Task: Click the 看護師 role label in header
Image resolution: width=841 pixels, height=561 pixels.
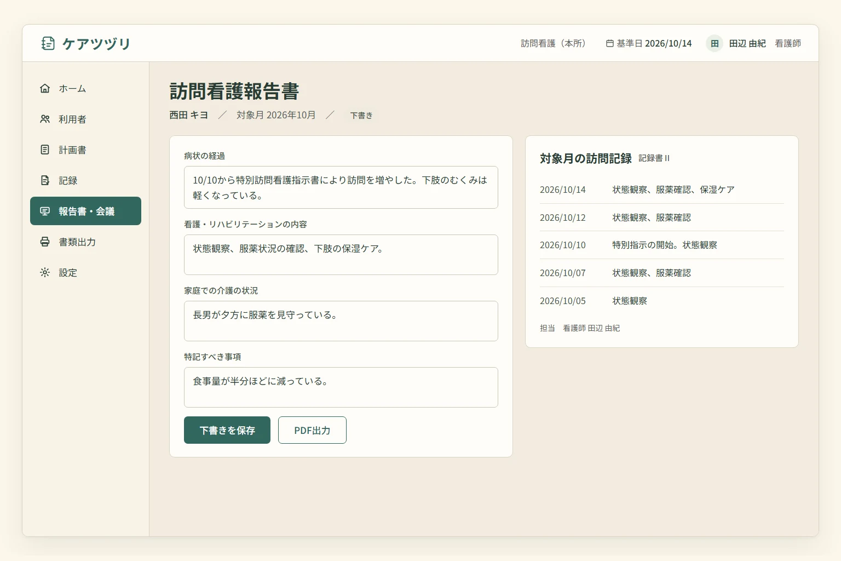Action: (x=788, y=43)
